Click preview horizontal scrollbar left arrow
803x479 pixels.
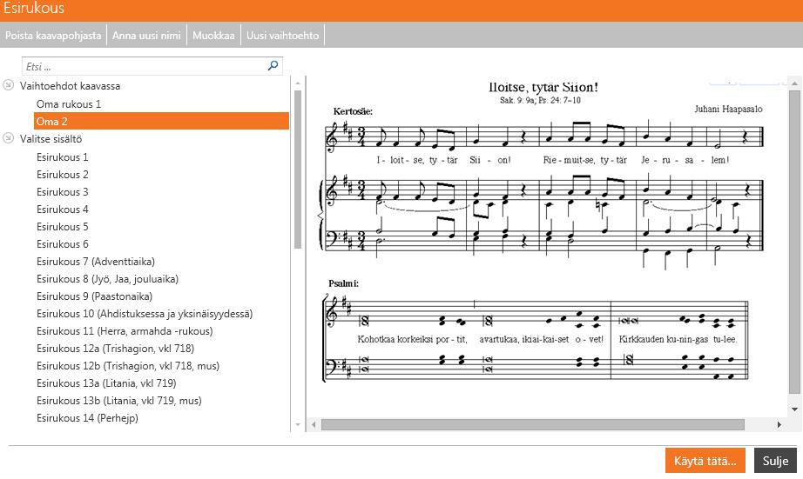(x=314, y=424)
